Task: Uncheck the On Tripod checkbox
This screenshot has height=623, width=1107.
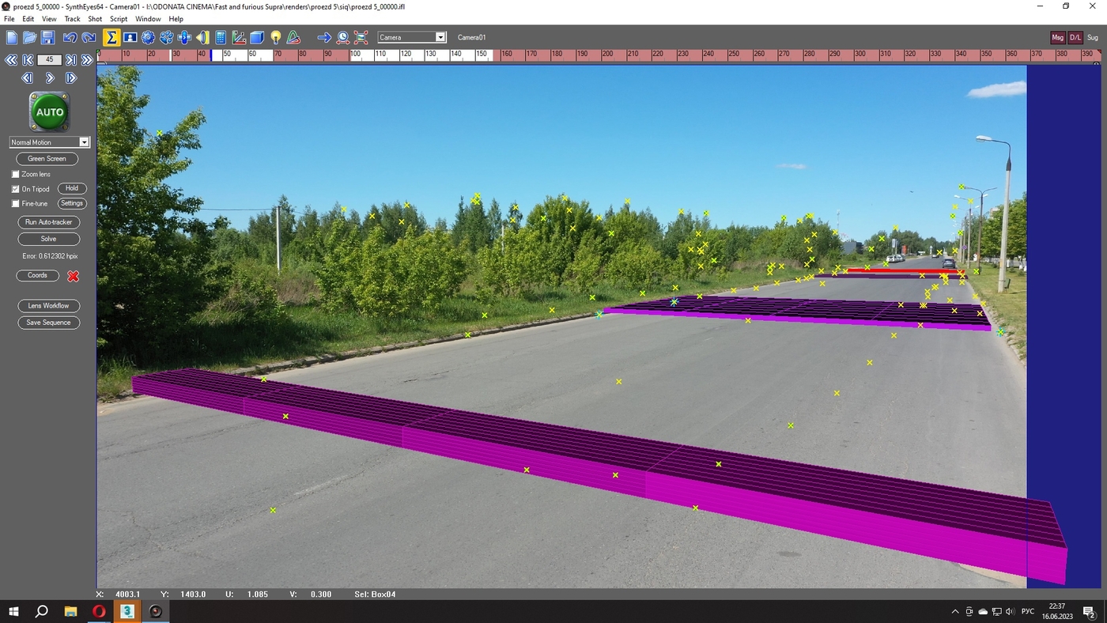Action: click(x=15, y=189)
